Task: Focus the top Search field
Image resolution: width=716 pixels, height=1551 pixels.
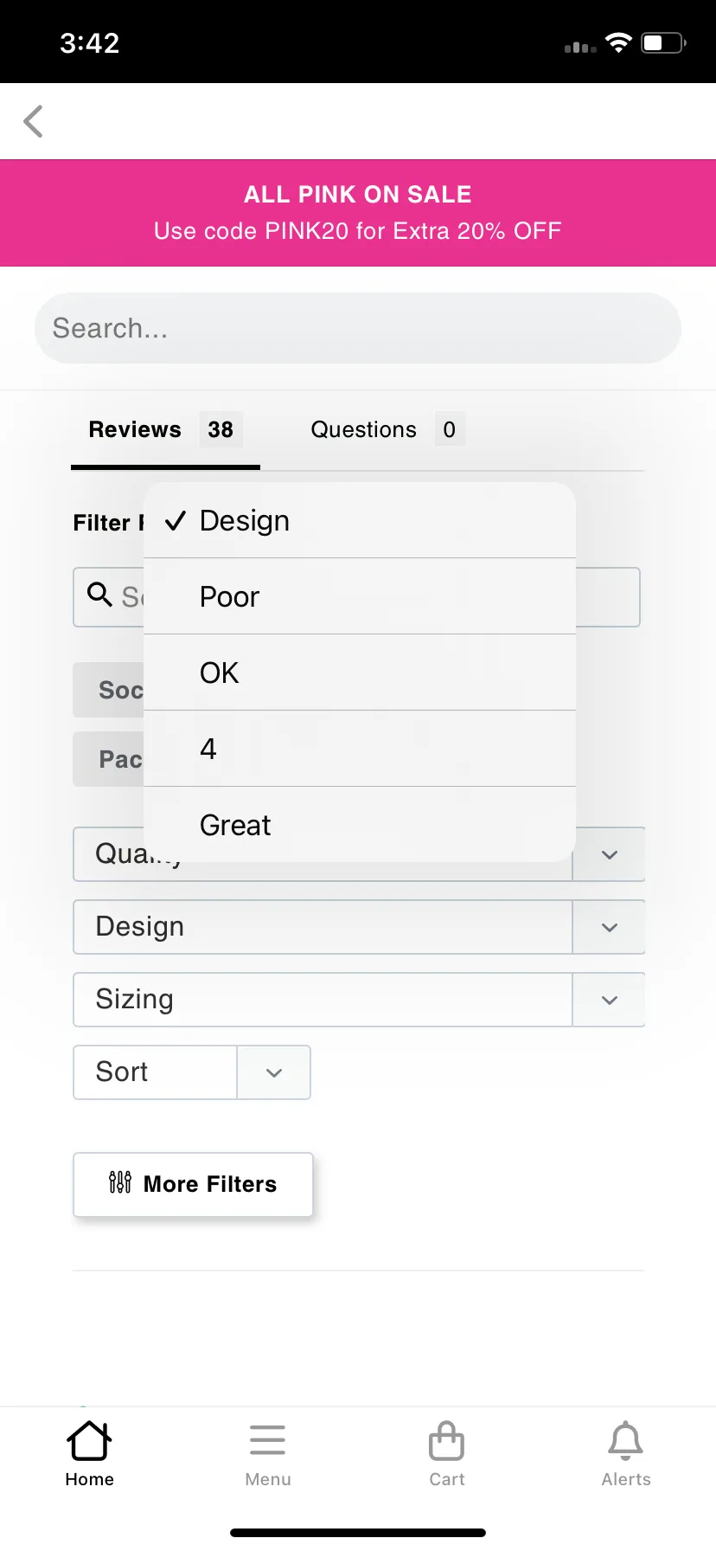Action: tap(358, 328)
